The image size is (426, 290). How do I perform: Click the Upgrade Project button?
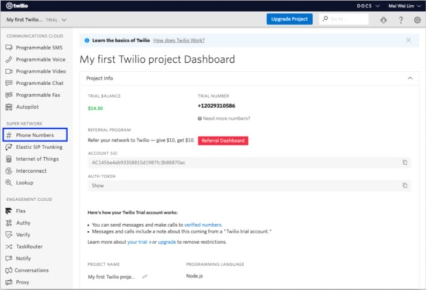[290, 19]
